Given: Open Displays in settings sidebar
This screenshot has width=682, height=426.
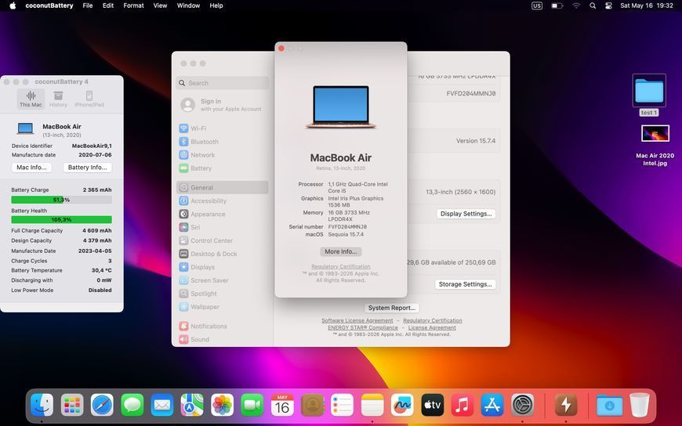Looking at the screenshot, I should (223, 267).
